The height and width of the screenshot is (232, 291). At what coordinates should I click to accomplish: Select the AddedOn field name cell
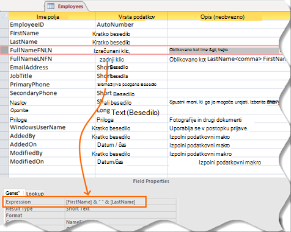52,144
